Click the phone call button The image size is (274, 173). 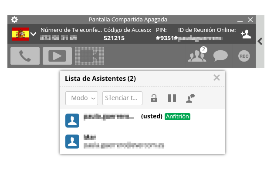coord(25,56)
